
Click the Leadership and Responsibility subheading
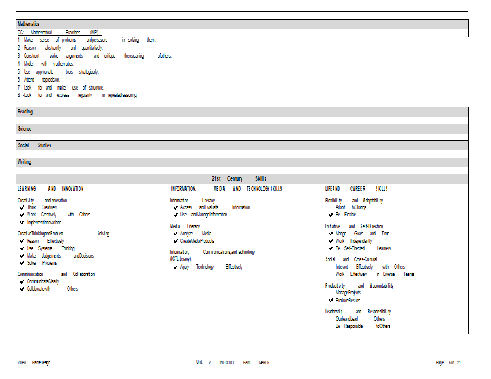pyautogui.click(x=358, y=312)
